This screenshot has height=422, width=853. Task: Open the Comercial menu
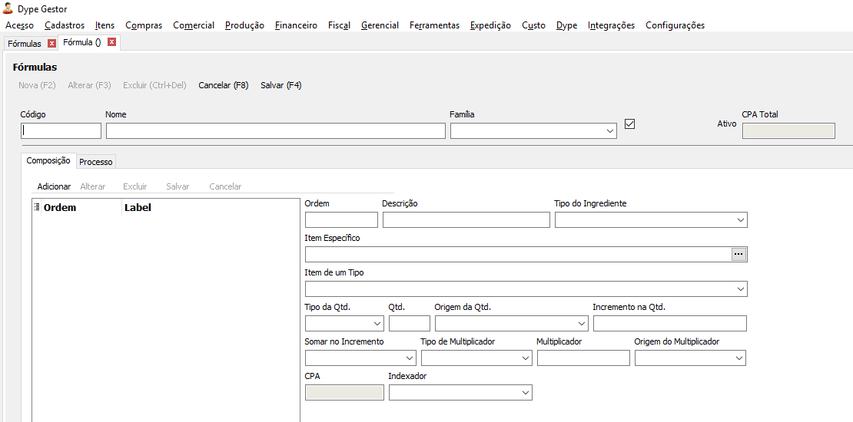point(194,25)
